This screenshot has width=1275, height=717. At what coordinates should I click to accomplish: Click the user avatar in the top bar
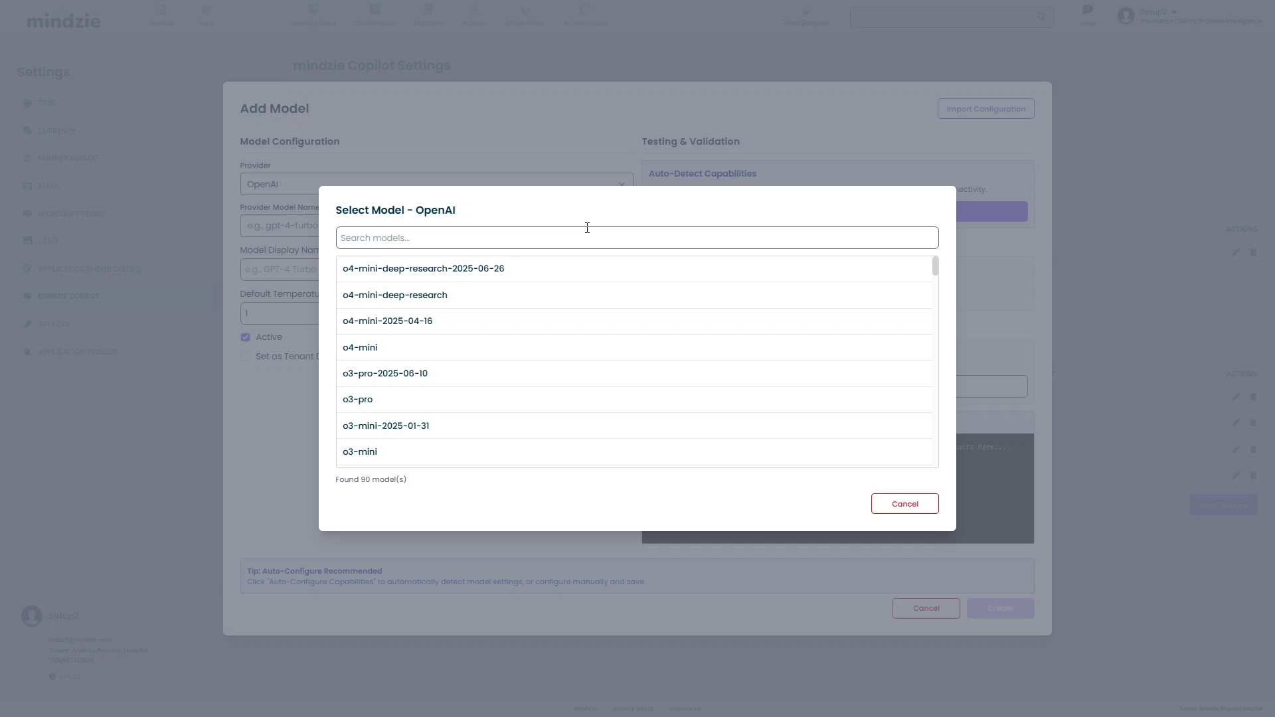pos(1126,16)
